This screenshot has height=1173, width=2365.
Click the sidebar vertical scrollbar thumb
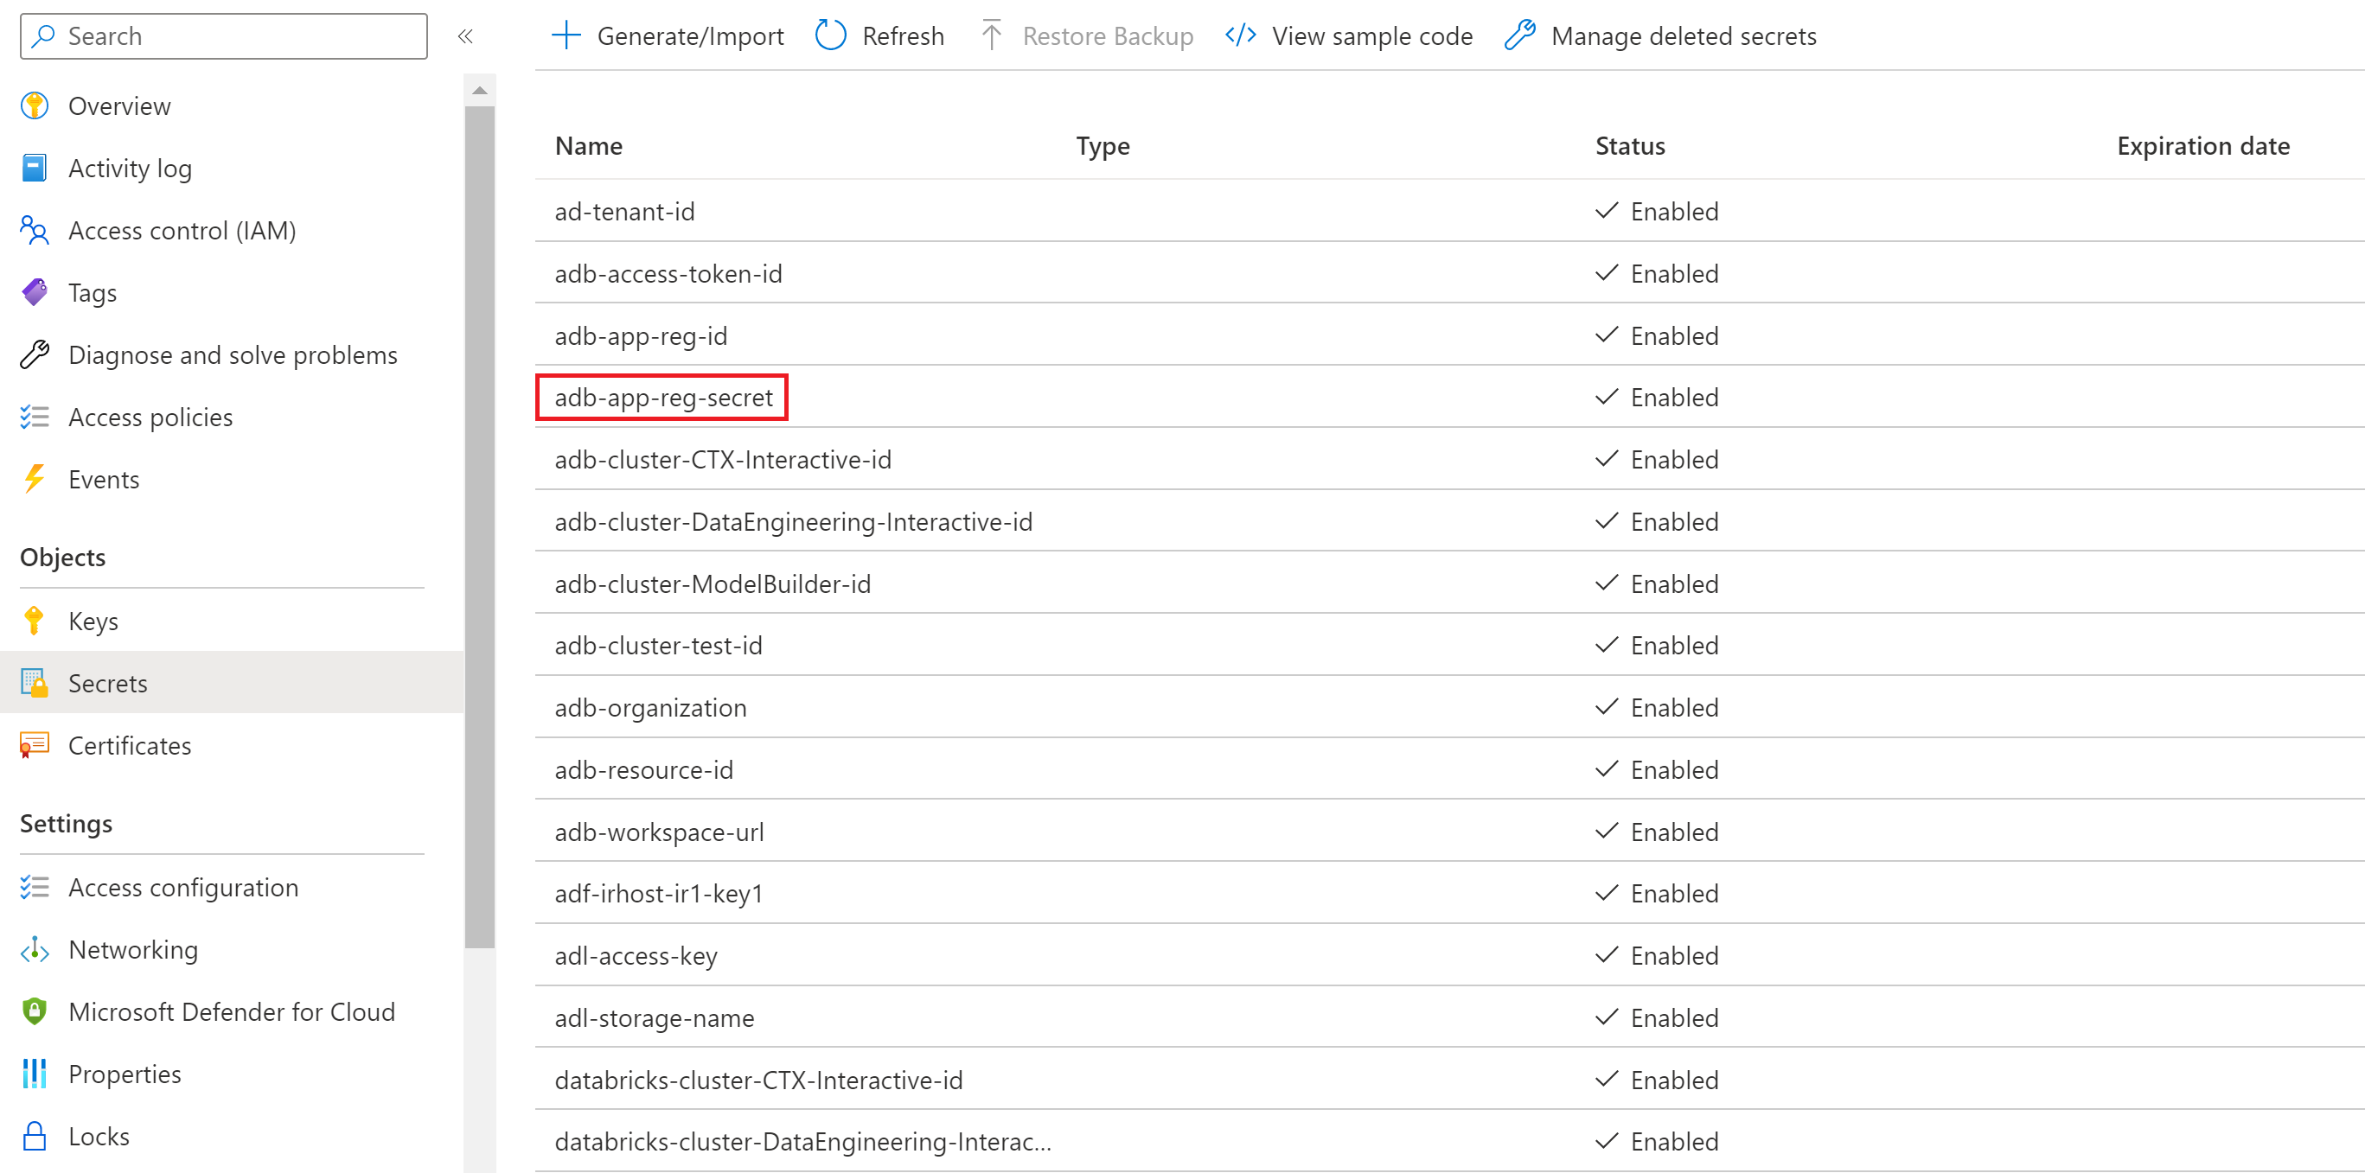click(x=479, y=526)
